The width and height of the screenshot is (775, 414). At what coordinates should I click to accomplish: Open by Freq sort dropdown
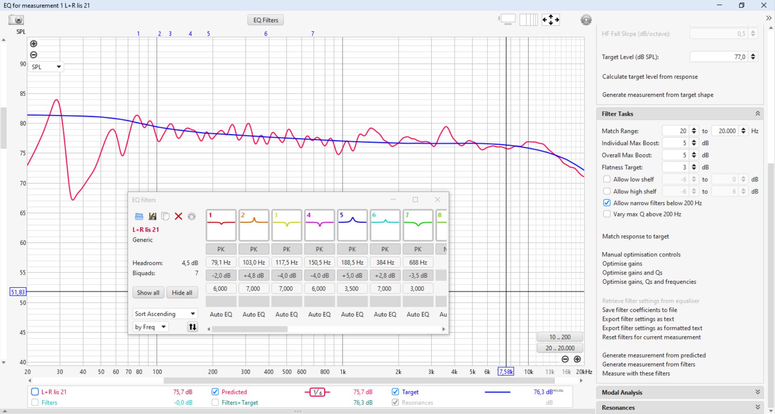tap(151, 327)
